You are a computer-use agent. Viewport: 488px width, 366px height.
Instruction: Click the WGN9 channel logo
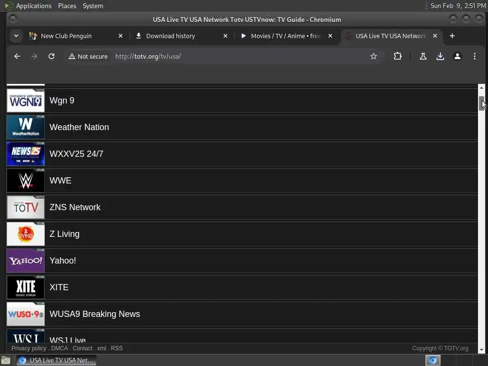click(x=26, y=101)
